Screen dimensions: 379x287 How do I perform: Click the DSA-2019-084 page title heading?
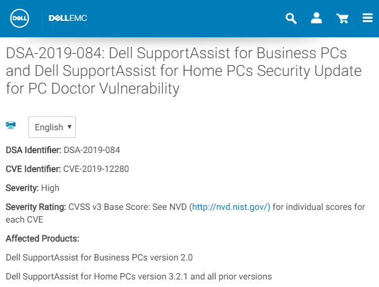(184, 70)
